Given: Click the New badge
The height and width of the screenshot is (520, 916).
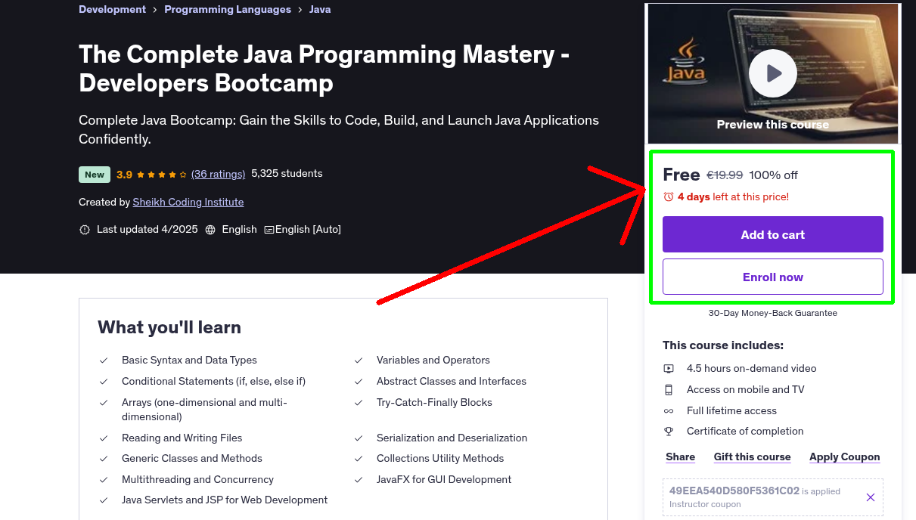Looking at the screenshot, I should pyautogui.click(x=95, y=175).
